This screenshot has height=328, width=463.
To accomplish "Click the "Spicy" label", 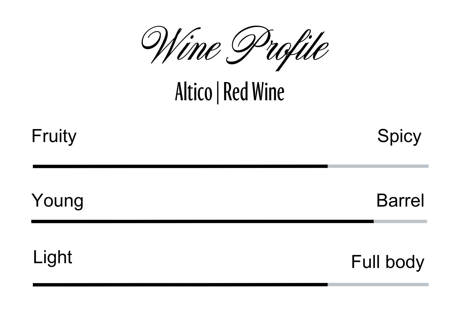I will 399,136.
